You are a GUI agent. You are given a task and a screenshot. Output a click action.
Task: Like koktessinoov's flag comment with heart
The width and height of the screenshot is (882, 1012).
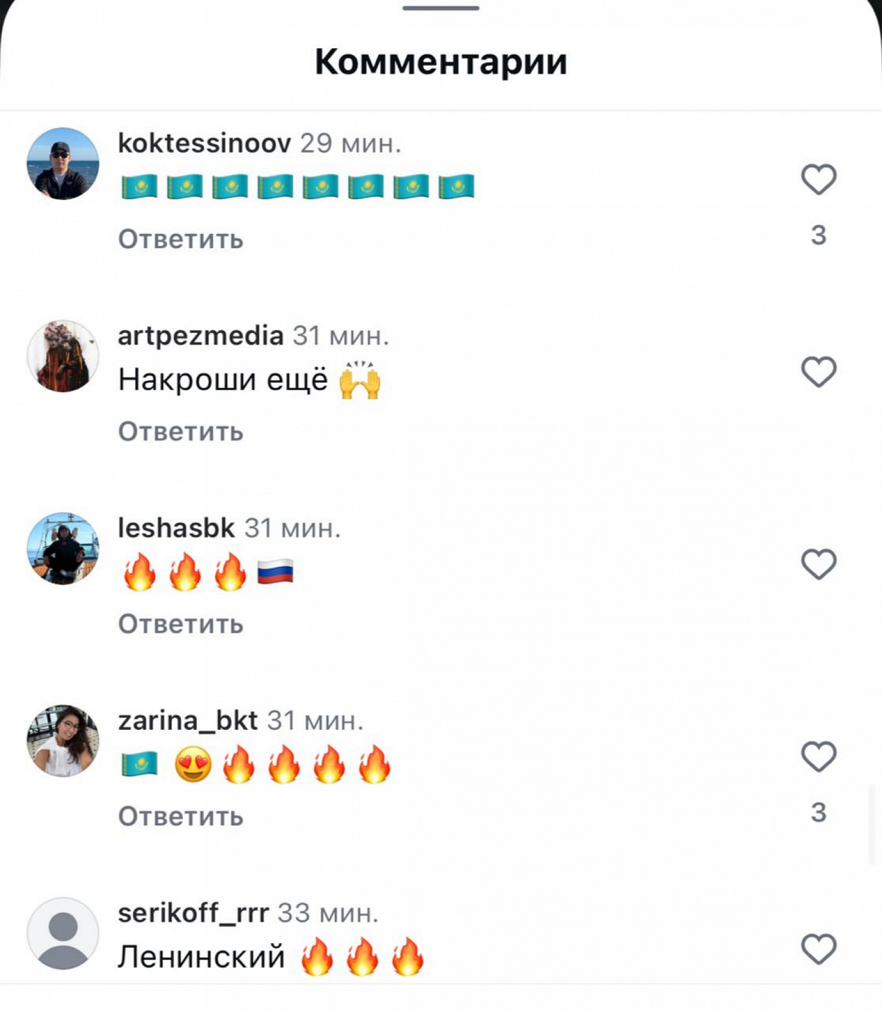point(818,179)
